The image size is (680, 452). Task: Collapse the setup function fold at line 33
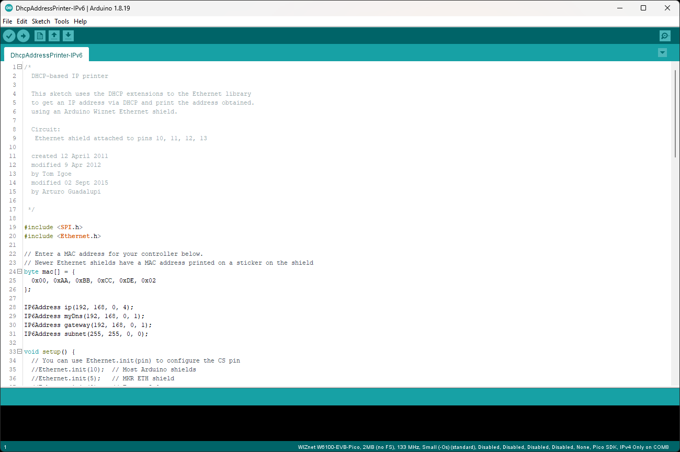[19, 352]
